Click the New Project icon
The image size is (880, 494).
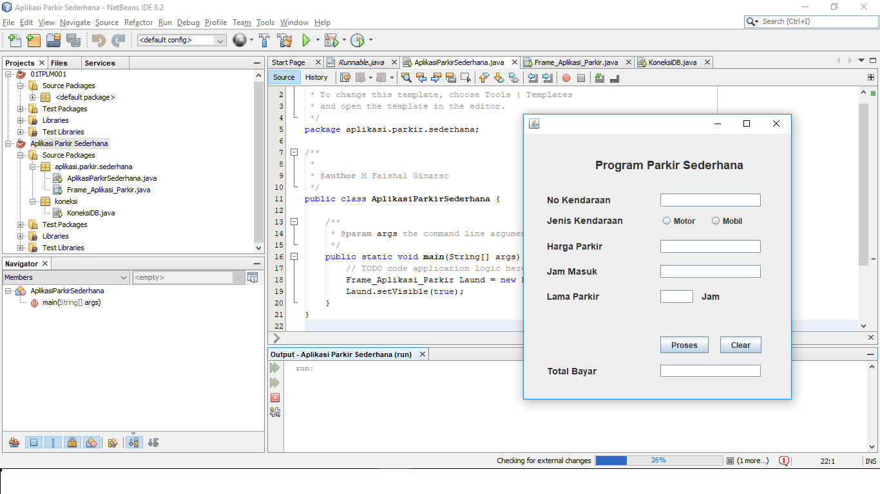click(x=33, y=39)
